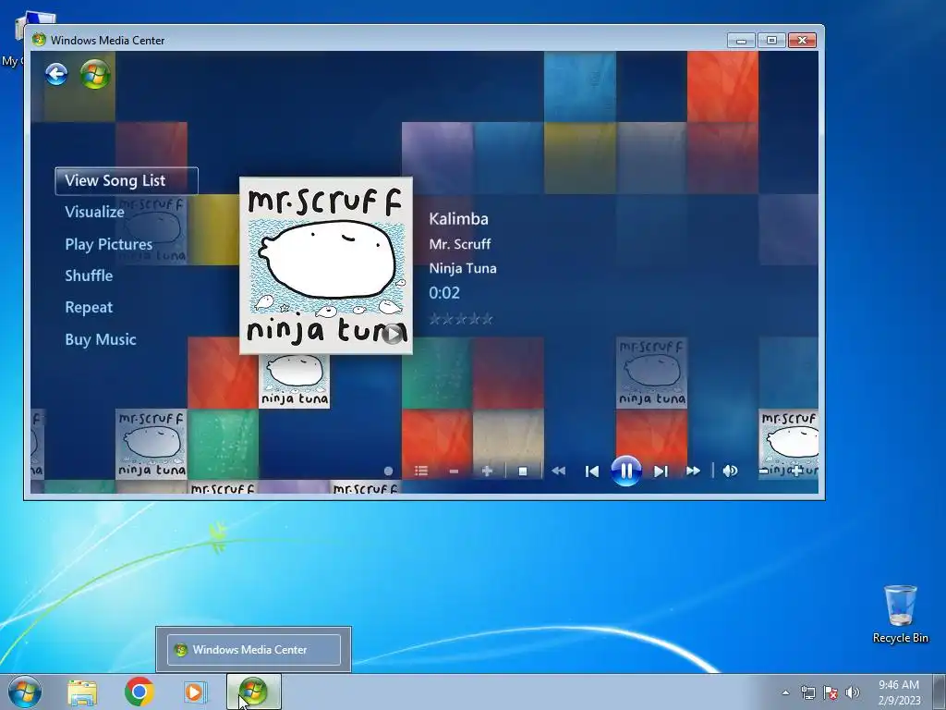Click the record dot in transport bar
This screenshot has width=946, height=710.
pyautogui.click(x=389, y=471)
